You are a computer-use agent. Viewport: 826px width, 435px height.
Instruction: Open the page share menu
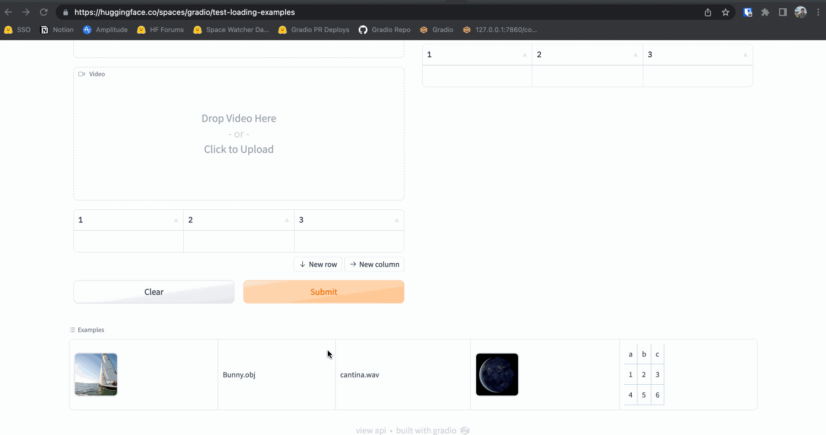[708, 12]
